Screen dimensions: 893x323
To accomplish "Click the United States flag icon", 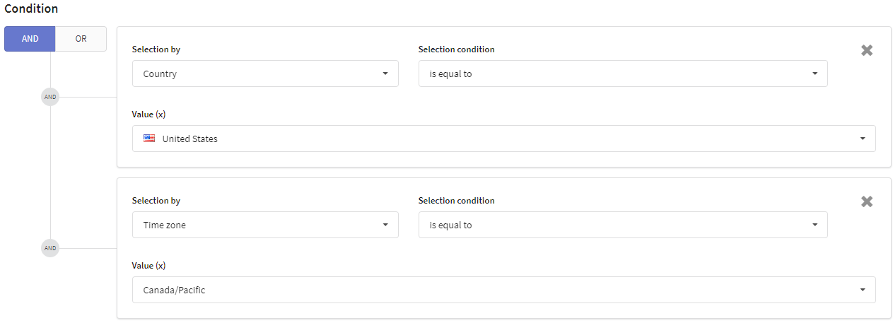I will (x=149, y=139).
